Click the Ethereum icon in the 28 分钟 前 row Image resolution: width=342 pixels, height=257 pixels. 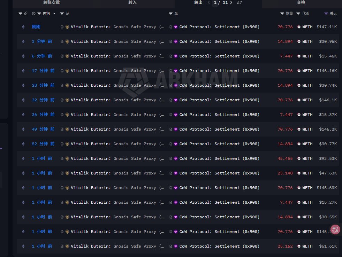(23, 85)
